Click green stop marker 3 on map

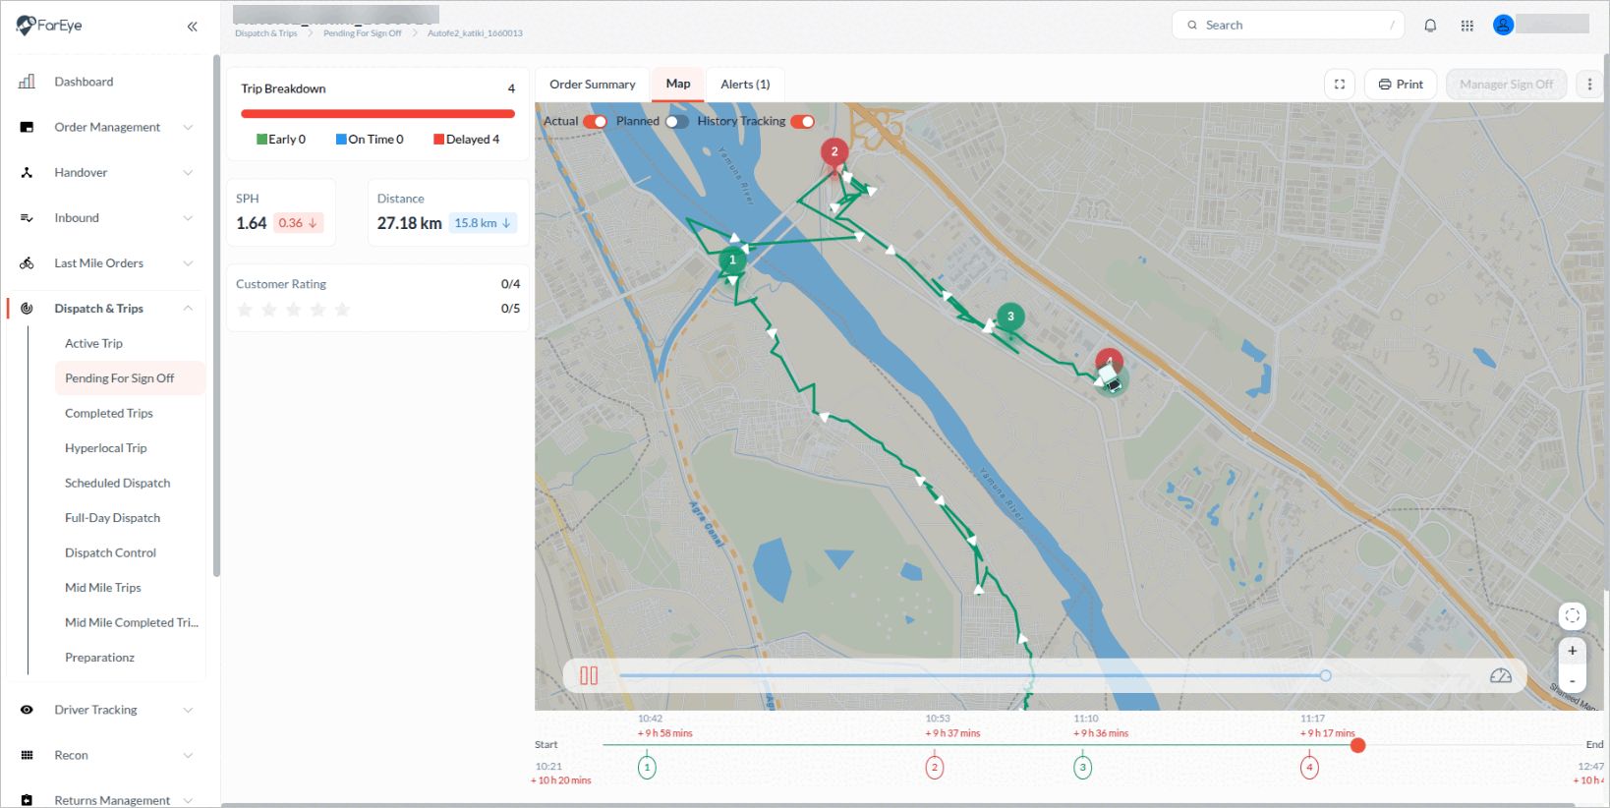1010,317
